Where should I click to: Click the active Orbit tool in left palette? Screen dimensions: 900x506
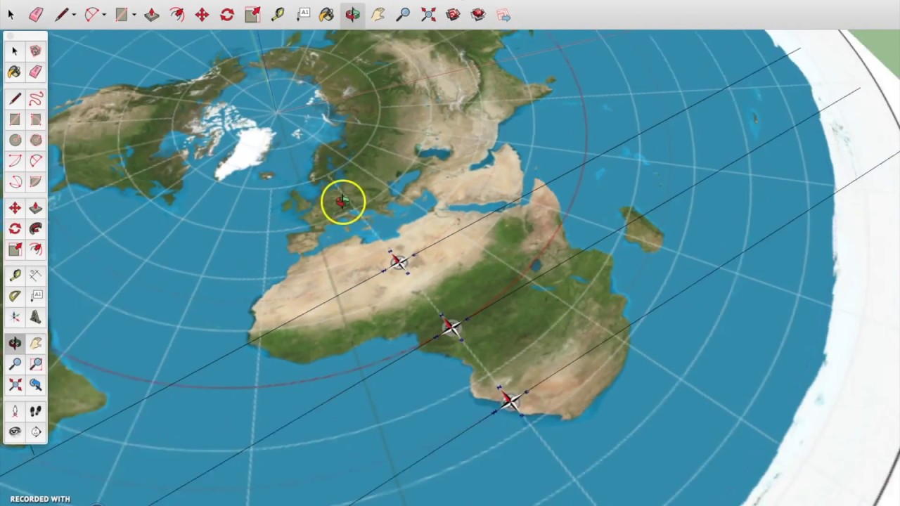[x=15, y=343]
